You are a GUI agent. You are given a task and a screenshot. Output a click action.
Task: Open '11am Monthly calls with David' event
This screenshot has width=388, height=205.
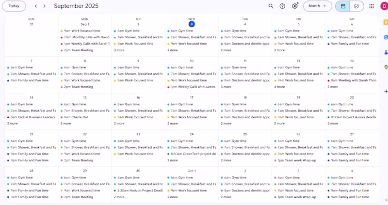(x=85, y=37)
